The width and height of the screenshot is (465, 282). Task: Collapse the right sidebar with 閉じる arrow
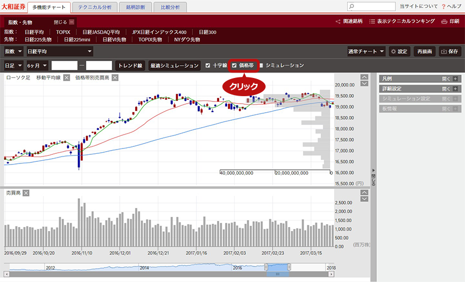tap(374, 177)
